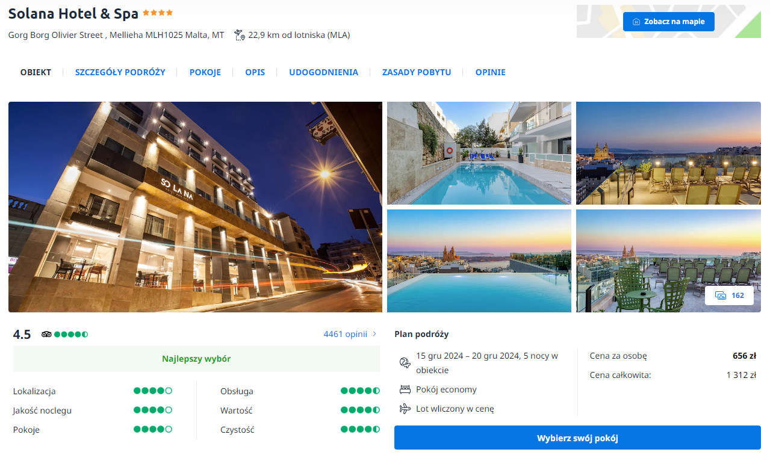Select the OBIEKT tab
This screenshot has height=455, width=770.
(x=36, y=72)
